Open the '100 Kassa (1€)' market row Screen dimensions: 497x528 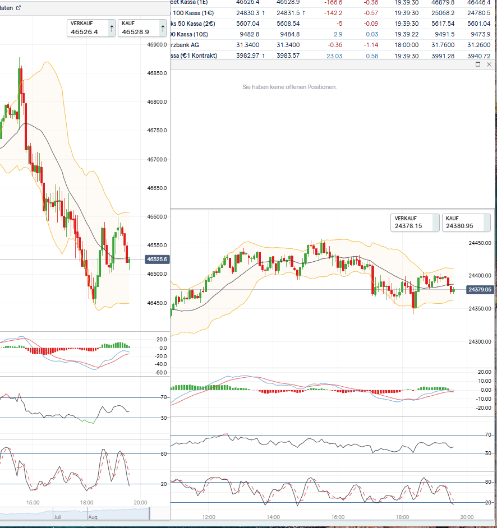point(195,13)
